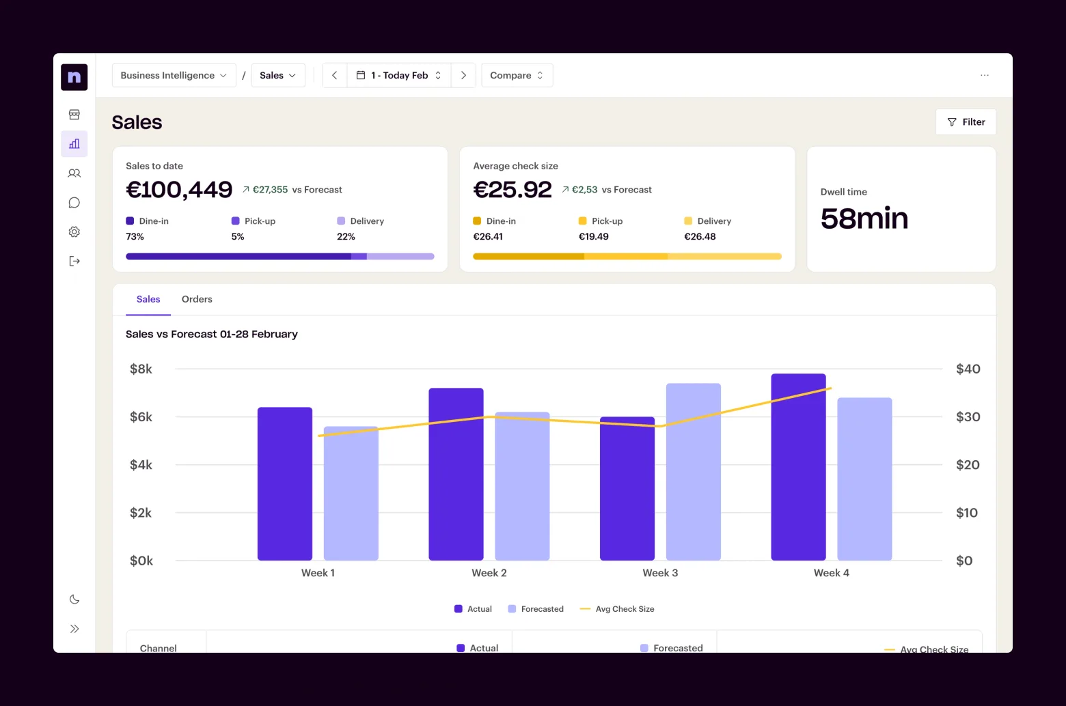This screenshot has height=706, width=1066.
Task: Open the people/team sidebar icon
Action: click(74, 173)
